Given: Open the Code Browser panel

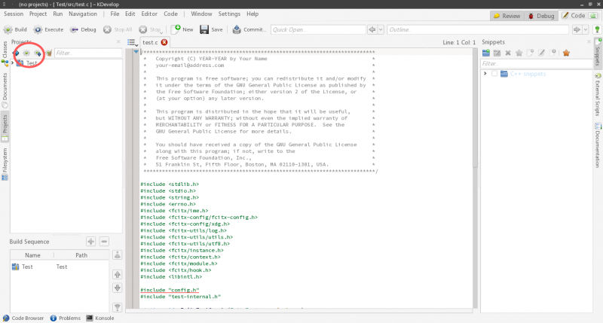Looking at the screenshot, I should 23,318.
